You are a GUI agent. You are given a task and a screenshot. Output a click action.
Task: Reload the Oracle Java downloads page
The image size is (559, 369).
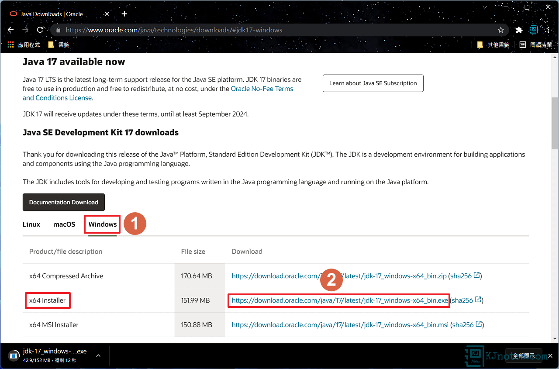click(x=40, y=30)
